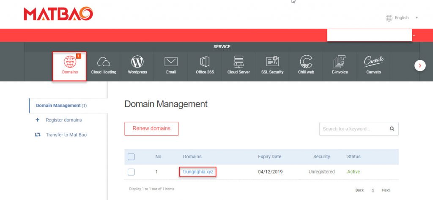
Task: Open the Cloud Hosting service
Action: click(104, 66)
